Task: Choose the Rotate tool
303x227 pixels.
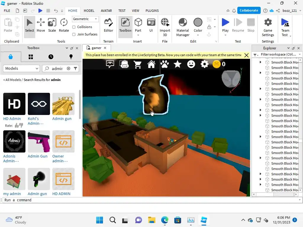Action: pyautogui.click(x=64, y=25)
